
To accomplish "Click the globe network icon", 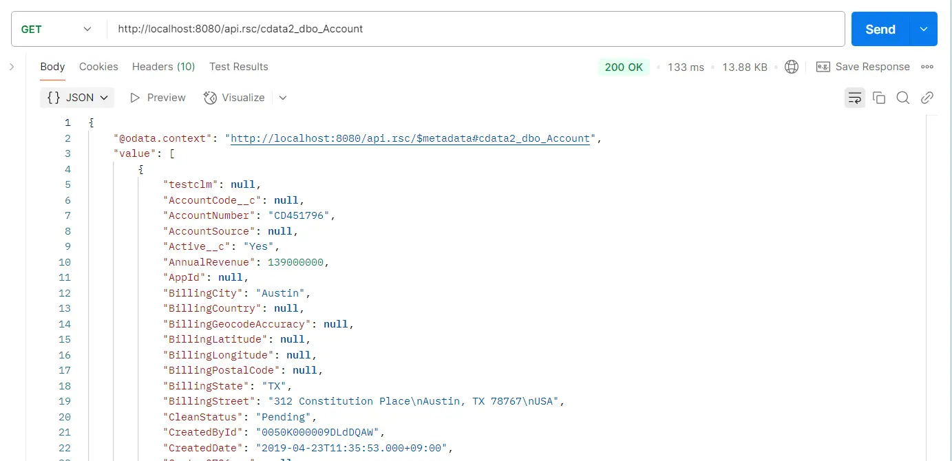I will pyautogui.click(x=792, y=67).
